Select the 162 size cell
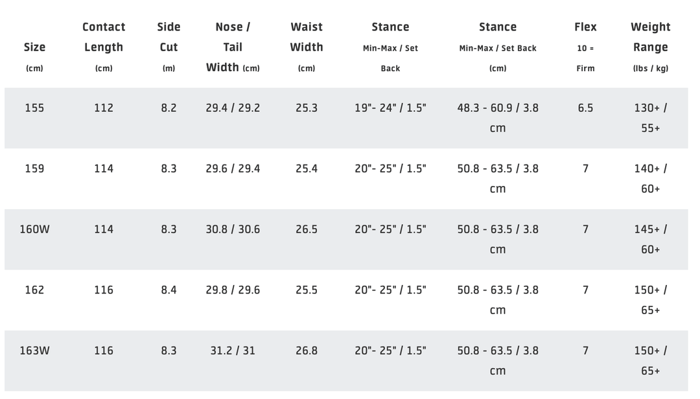Screen dimensions: 700x399 [x=34, y=290]
